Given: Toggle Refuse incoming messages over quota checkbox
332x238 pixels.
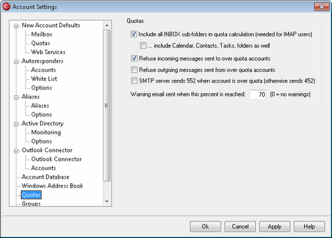Looking at the screenshot, I should (134, 58).
